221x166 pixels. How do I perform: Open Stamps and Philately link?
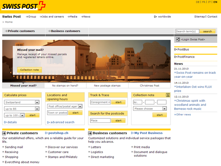(x=63, y=157)
